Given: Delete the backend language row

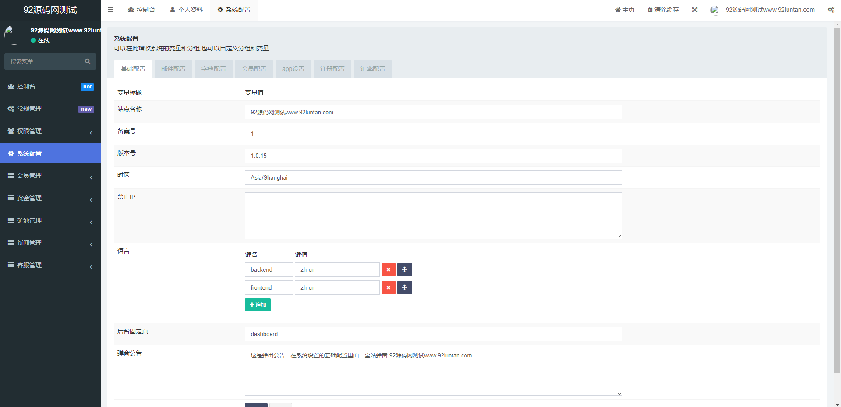Looking at the screenshot, I should coord(388,269).
